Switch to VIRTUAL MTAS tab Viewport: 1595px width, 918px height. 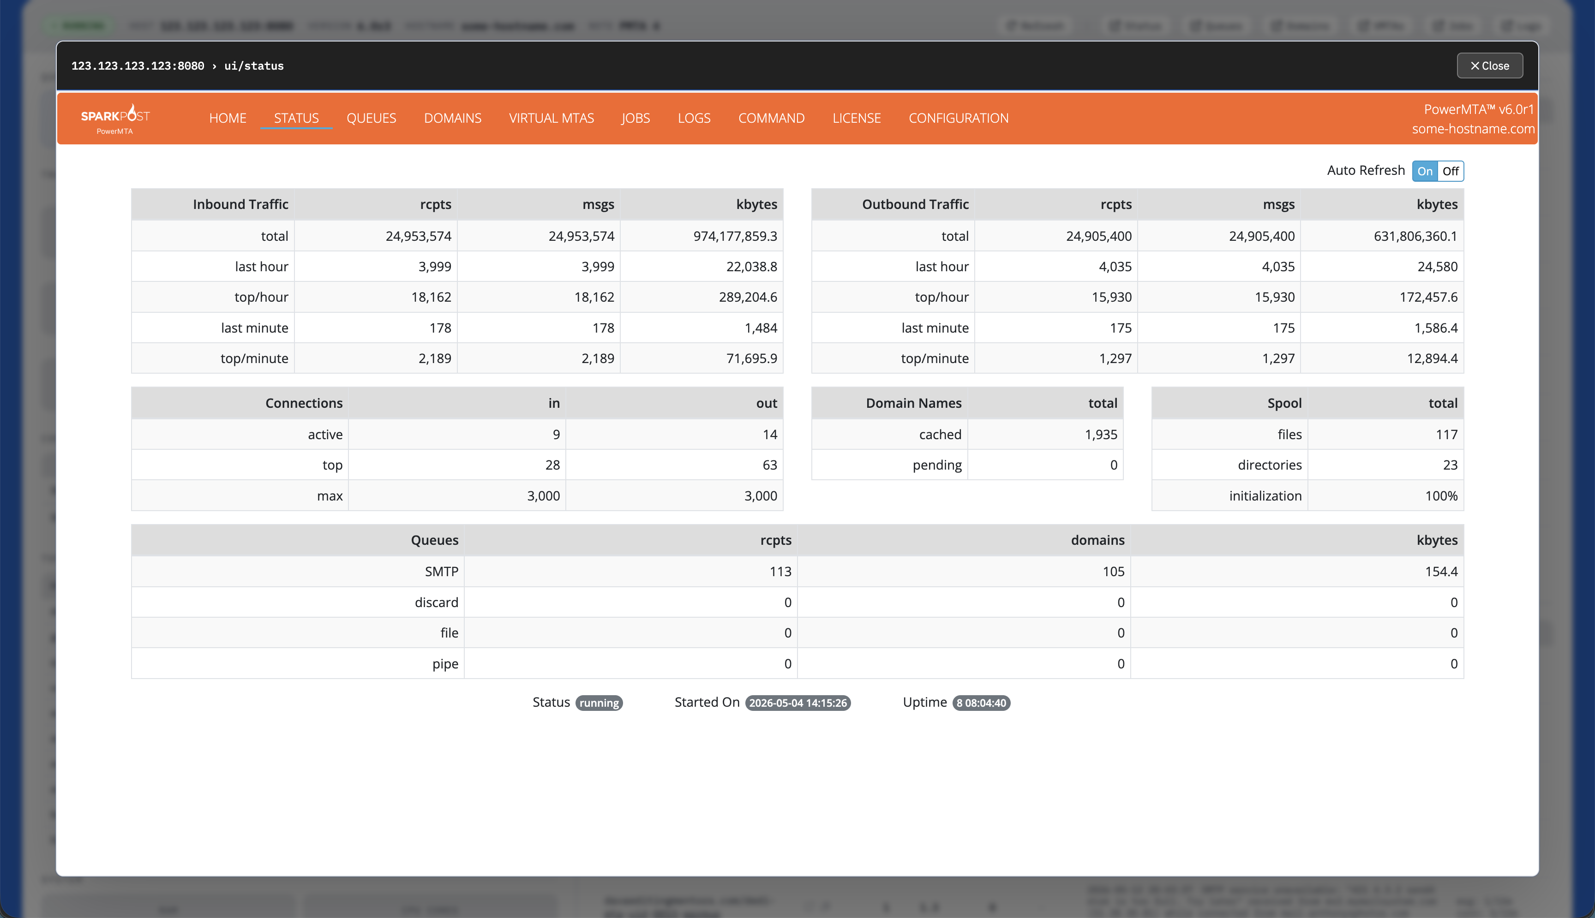pyautogui.click(x=552, y=118)
